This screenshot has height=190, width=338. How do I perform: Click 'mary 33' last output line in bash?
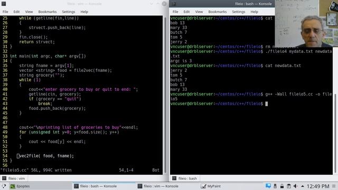coord(179,89)
